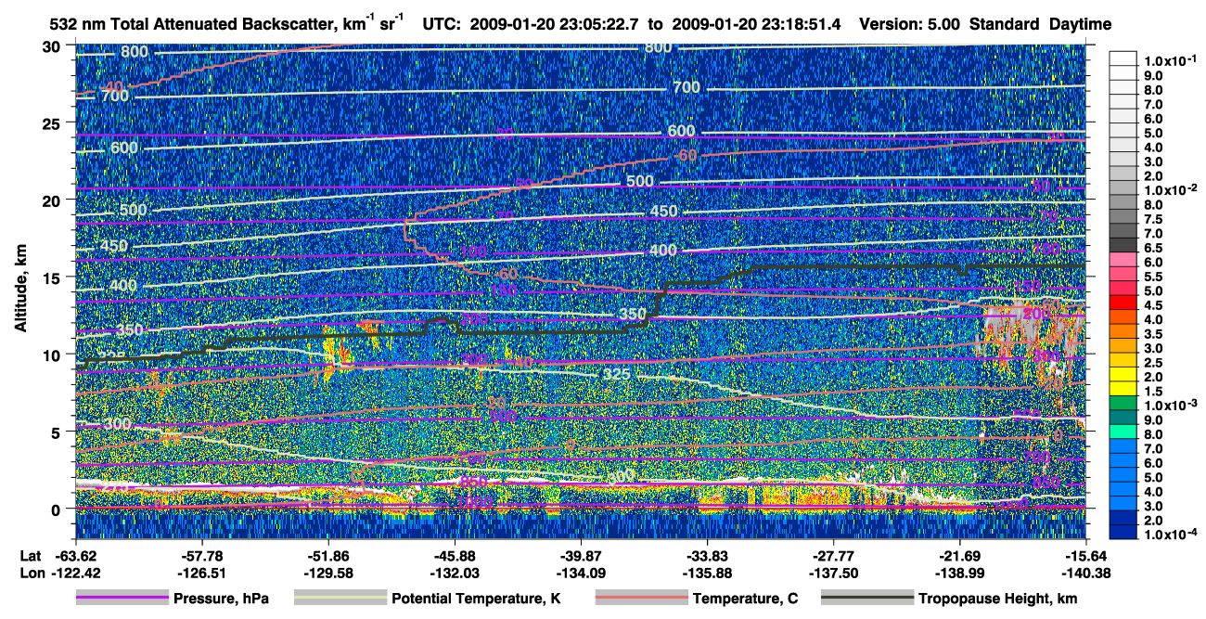The height and width of the screenshot is (619, 1206).
Task: Click the latitude value -21.69
Action: (960, 557)
